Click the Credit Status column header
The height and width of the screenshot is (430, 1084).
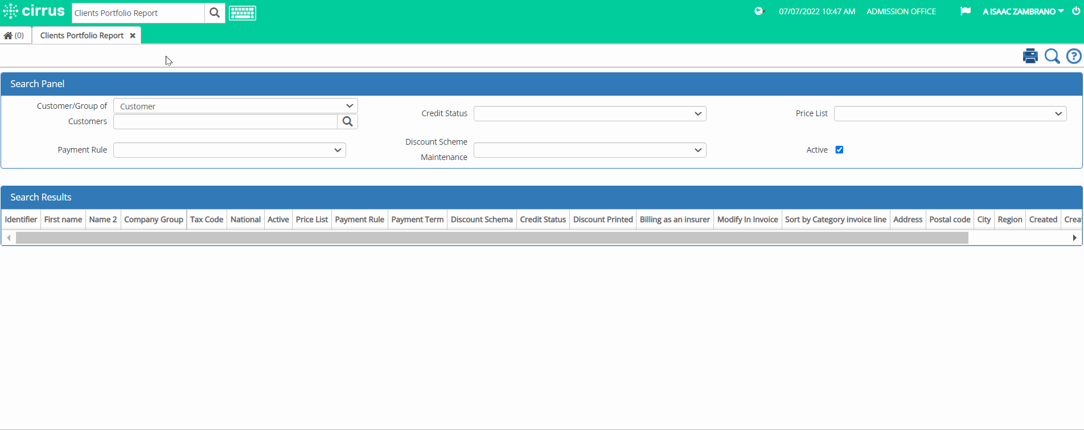pyautogui.click(x=543, y=219)
